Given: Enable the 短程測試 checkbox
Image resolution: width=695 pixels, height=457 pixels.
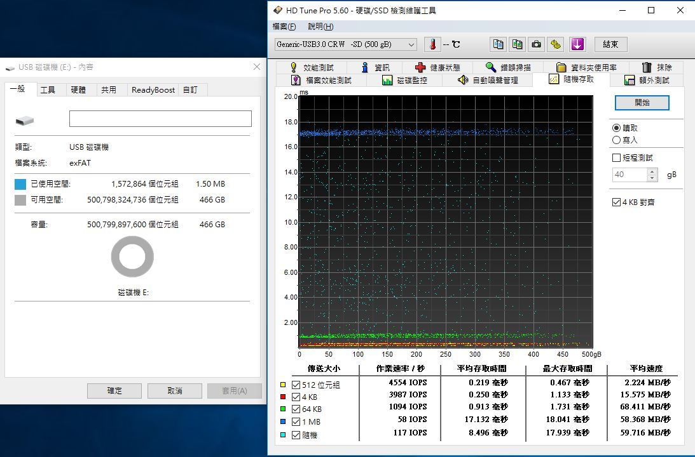Looking at the screenshot, I should (x=616, y=158).
